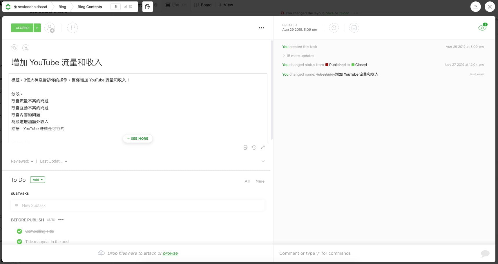Viewport: 498px width, 264px height.
Task: Click SEE MORE to expand description
Action: tap(138, 139)
